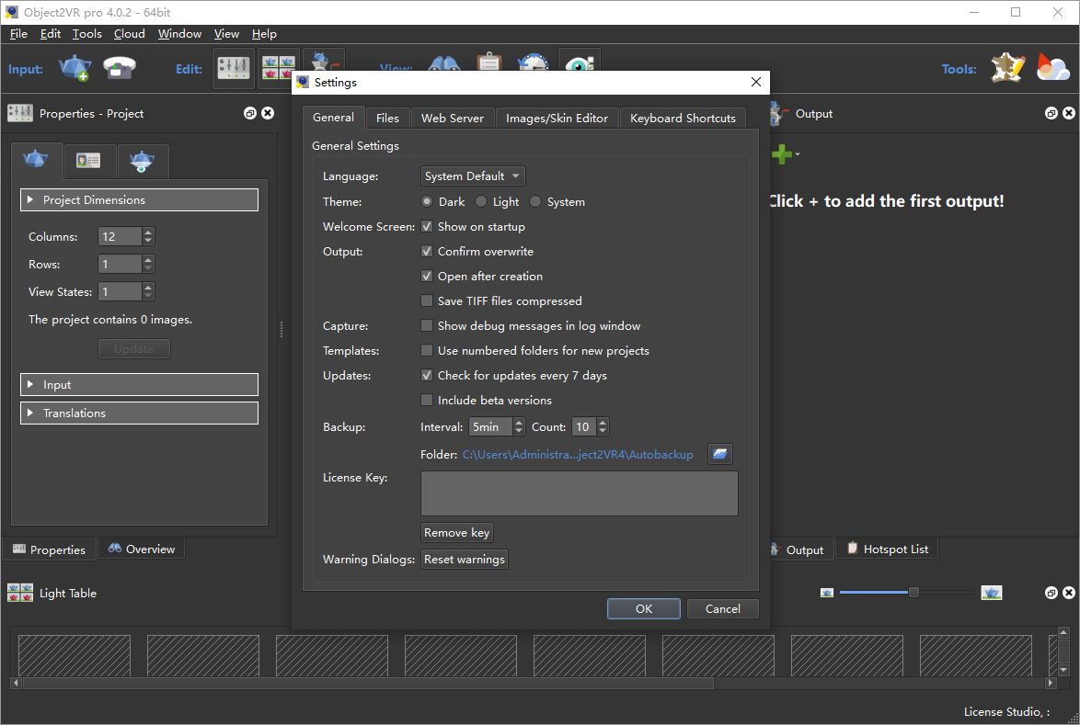This screenshot has height=725, width=1080.
Task: Close the Properties panel
Action: [x=268, y=114]
